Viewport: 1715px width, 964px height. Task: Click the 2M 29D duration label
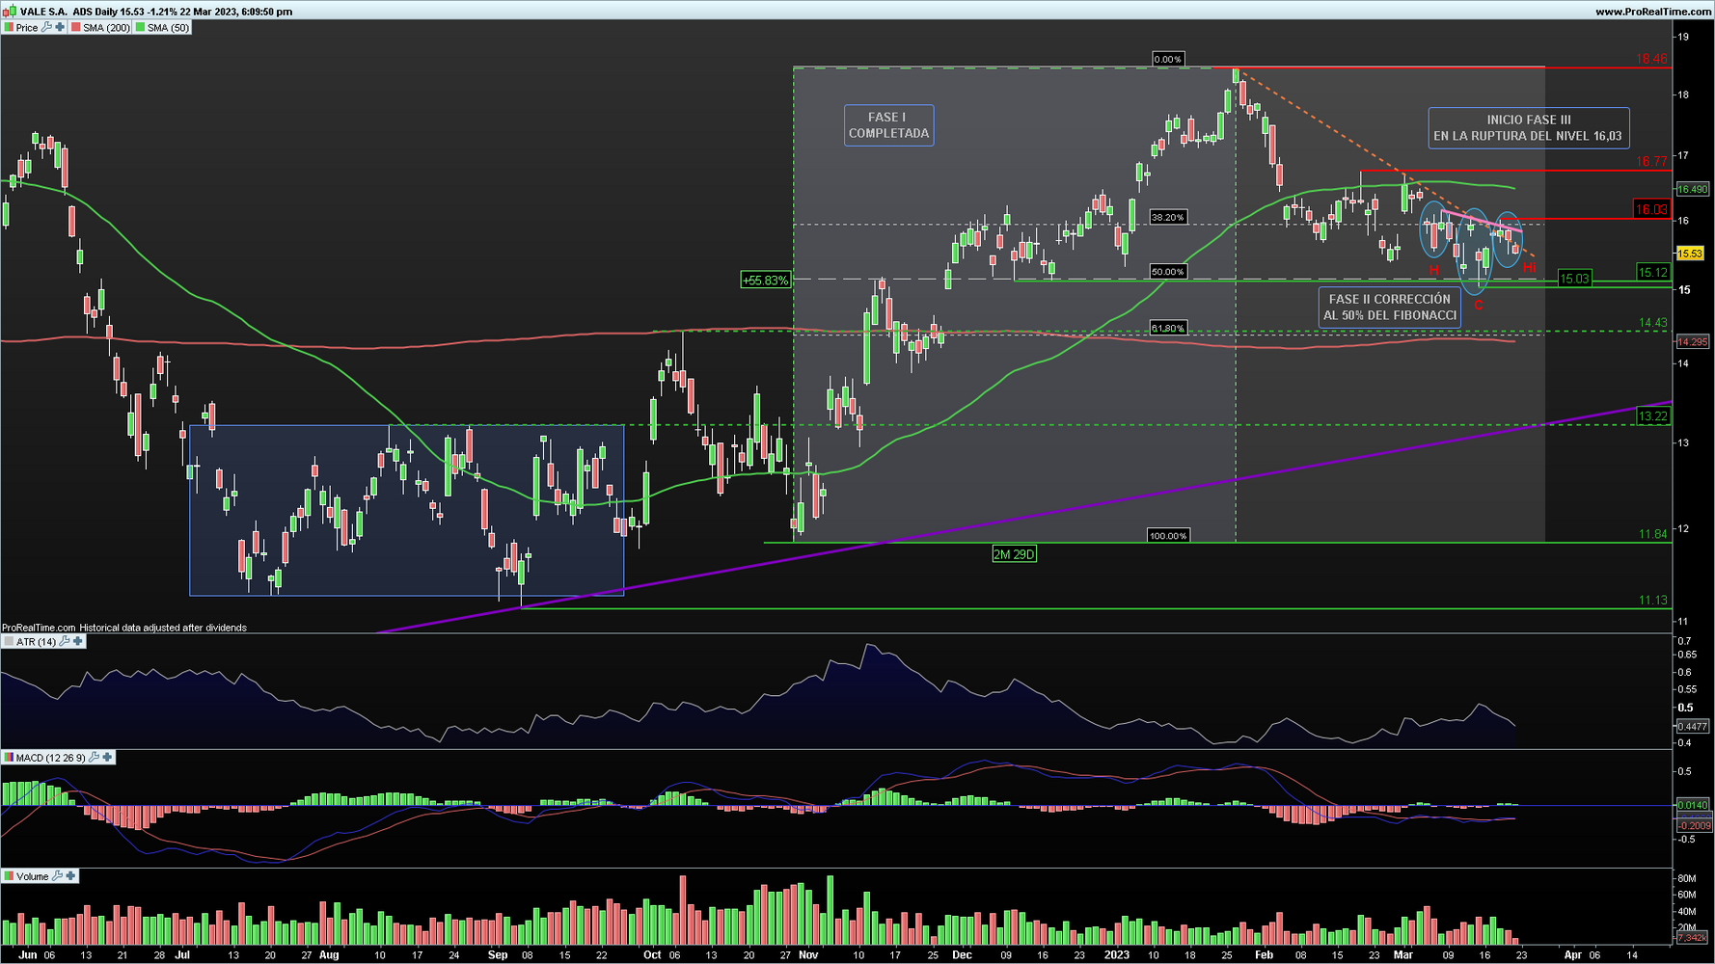1014,554
